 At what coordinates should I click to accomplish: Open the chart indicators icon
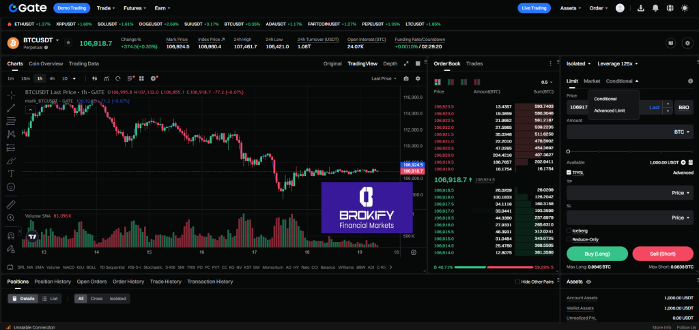click(x=106, y=78)
